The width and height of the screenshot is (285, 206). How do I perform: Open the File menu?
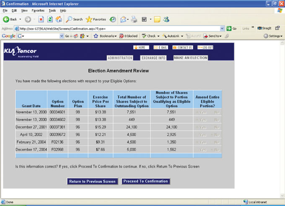5,10
